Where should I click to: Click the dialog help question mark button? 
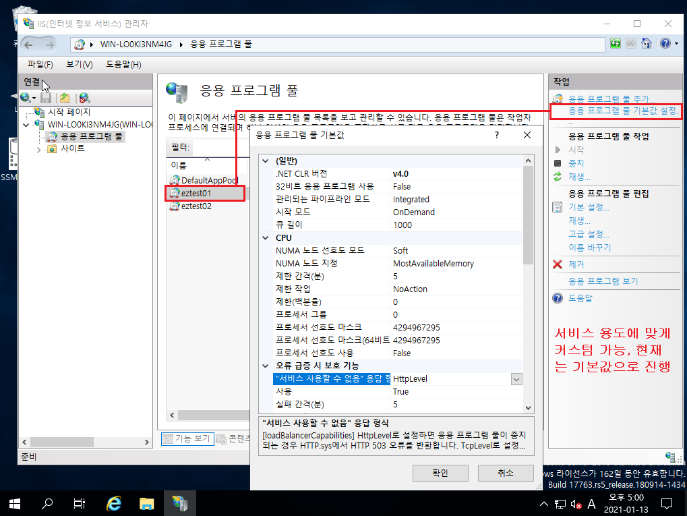point(497,135)
